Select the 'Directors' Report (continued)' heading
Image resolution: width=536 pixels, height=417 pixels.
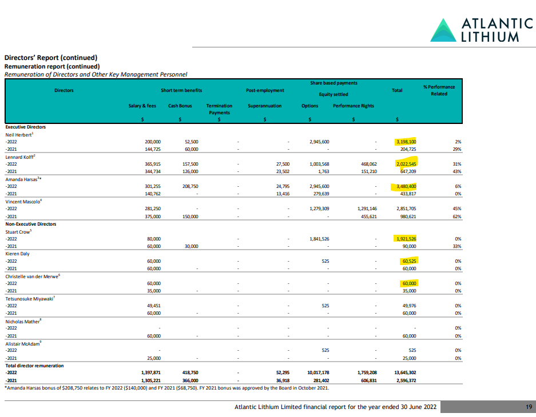click(51, 58)
